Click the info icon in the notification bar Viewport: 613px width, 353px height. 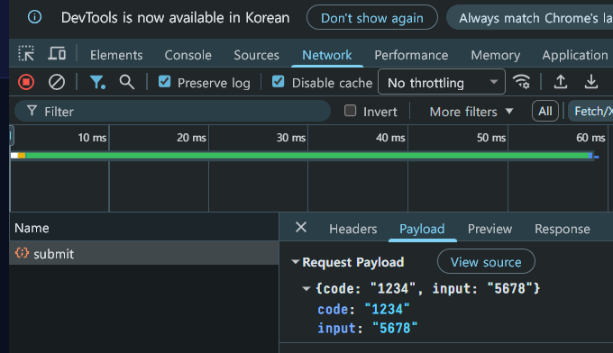(34, 17)
